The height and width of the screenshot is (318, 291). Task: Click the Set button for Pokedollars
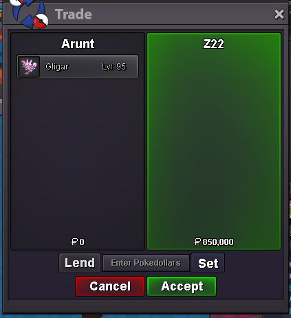pos(208,263)
